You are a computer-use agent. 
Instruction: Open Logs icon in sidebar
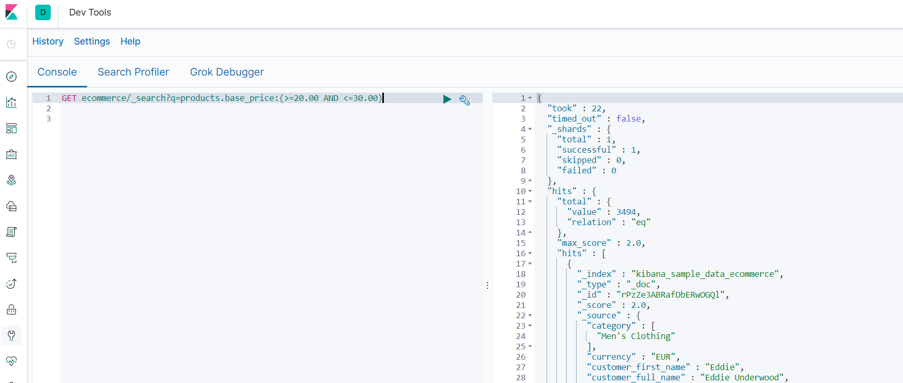tap(11, 232)
